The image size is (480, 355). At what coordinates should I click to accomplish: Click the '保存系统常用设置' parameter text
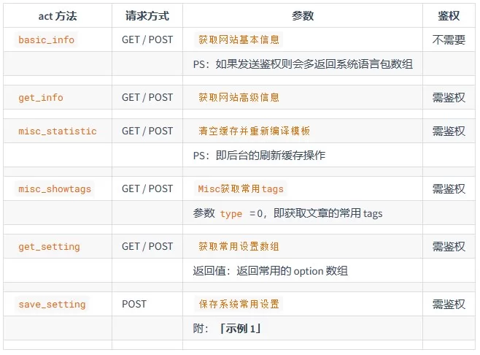click(239, 305)
